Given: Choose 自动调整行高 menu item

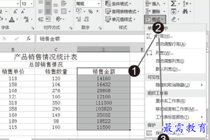Looking at the screenshot, I should (175, 44).
